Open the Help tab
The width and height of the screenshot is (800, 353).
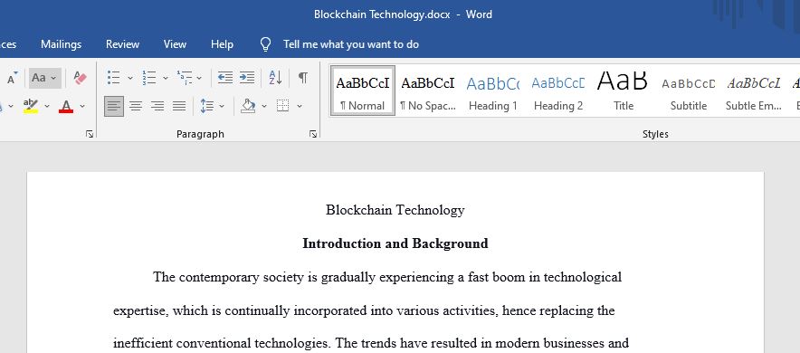[x=222, y=44]
